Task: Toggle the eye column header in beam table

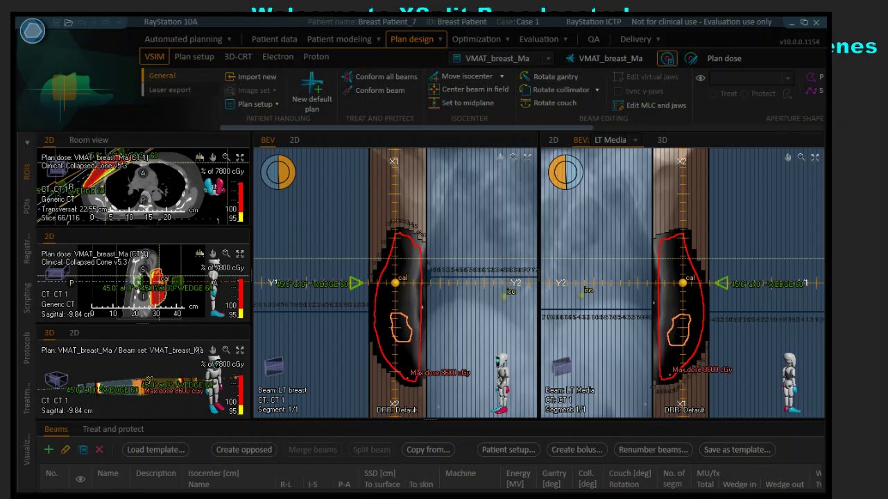Action: 80,479
